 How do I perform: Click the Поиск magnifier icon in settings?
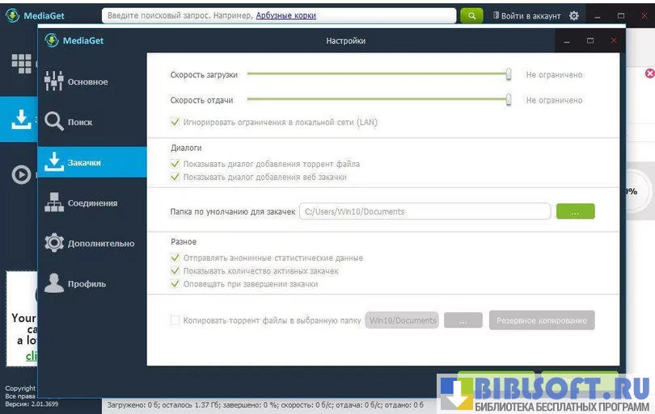pyautogui.click(x=54, y=122)
